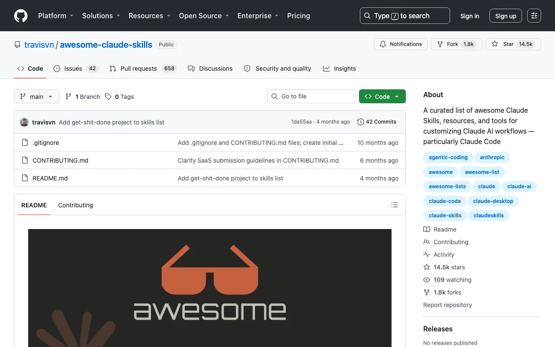
Task: Open the awesome-claude-skills repository link
Action: pyautogui.click(x=106, y=44)
